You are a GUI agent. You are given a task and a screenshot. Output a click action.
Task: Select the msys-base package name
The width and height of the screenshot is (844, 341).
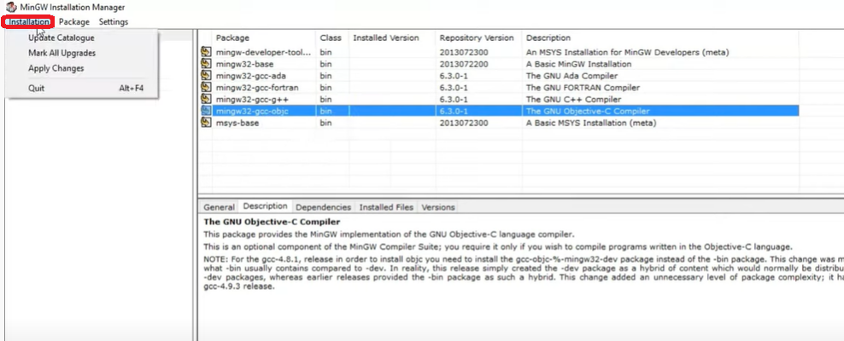click(237, 124)
